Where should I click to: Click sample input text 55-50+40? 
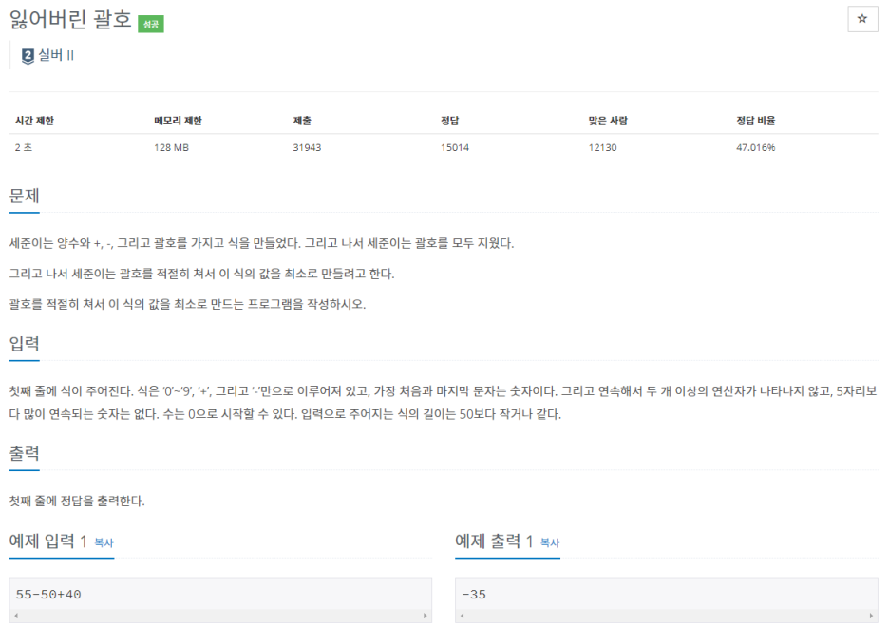tap(48, 595)
